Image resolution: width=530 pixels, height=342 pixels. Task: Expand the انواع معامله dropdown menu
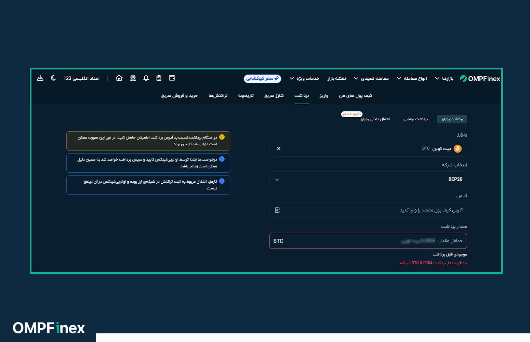tap(412, 79)
